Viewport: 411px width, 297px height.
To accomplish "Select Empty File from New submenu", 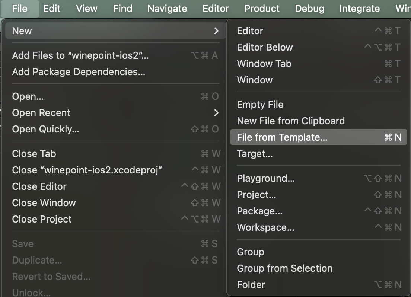I will 260,105.
